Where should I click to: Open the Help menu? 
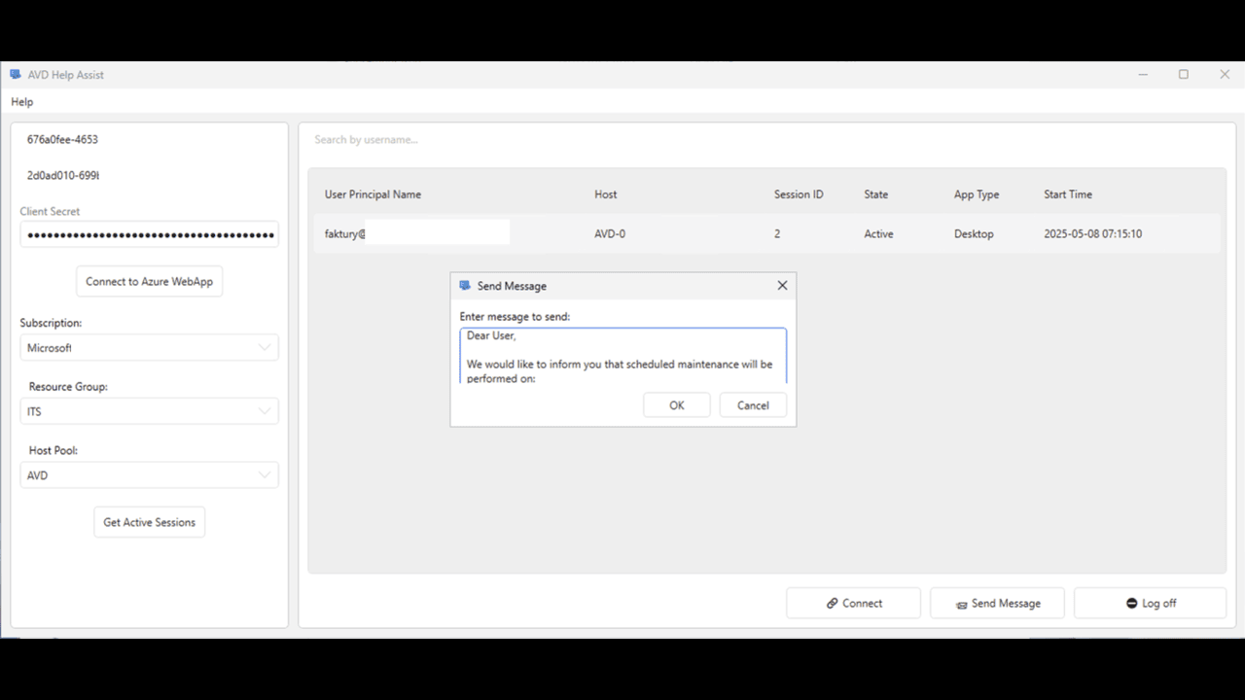pos(21,102)
